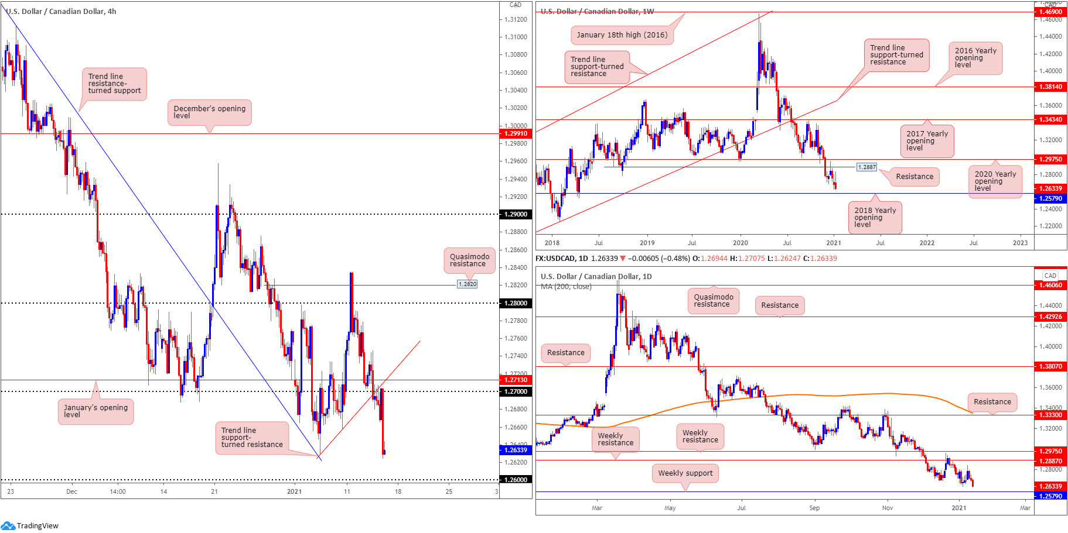Viewport: 1068px width, 533px height.
Task: Select the 'January's opening level' callout
Action: [95, 411]
